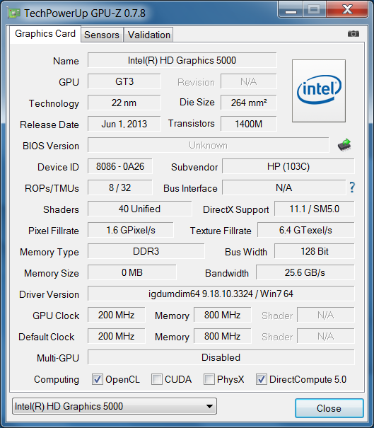Click the ROPs/TMUs value 8 / 32
The width and height of the screenshot is (374, 428).
pyautogui.click(x=120, y=187)
